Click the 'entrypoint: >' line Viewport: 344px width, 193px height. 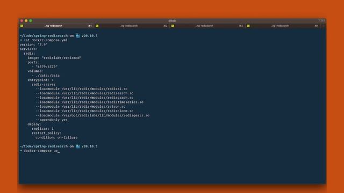41,80
